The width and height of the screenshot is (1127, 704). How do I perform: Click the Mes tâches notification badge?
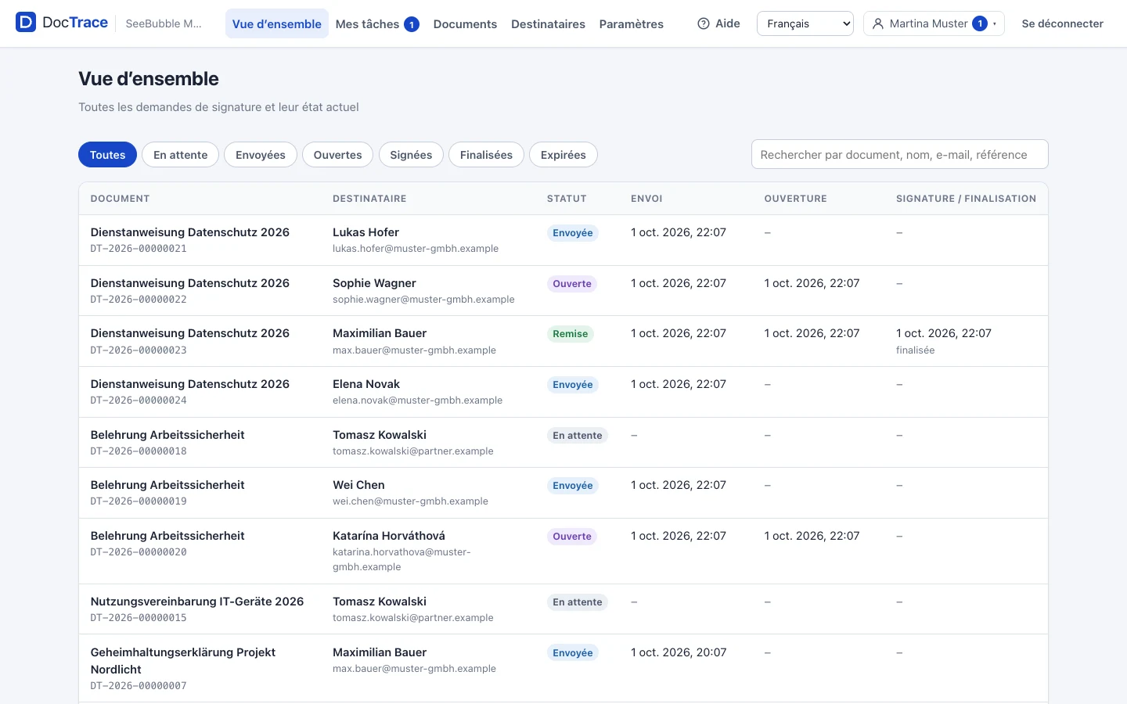tap(412, 24)
